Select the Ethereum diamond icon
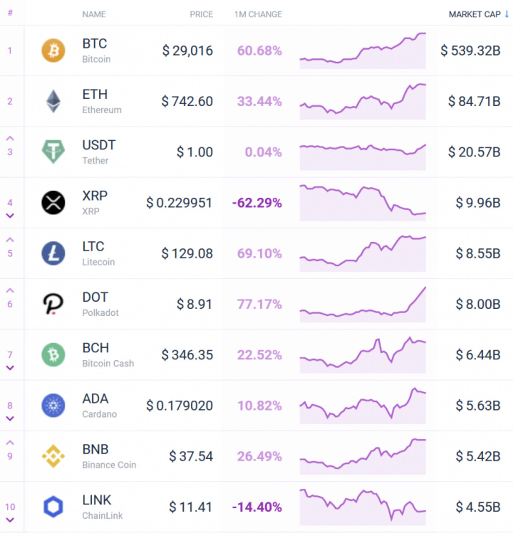513x533 pixels. pyautogui.click(x=53, y=101)
